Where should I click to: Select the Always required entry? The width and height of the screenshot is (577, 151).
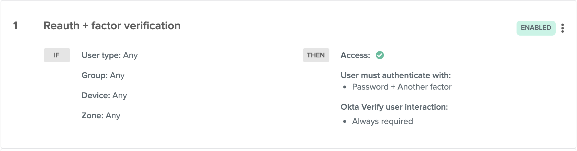tap(382, 121)
